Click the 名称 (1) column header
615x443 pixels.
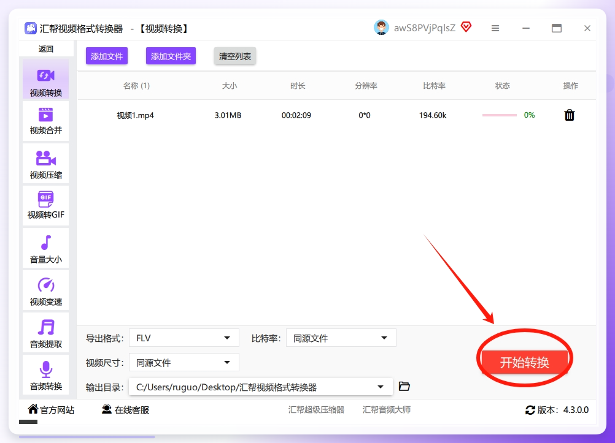click(x=136, y=86)
